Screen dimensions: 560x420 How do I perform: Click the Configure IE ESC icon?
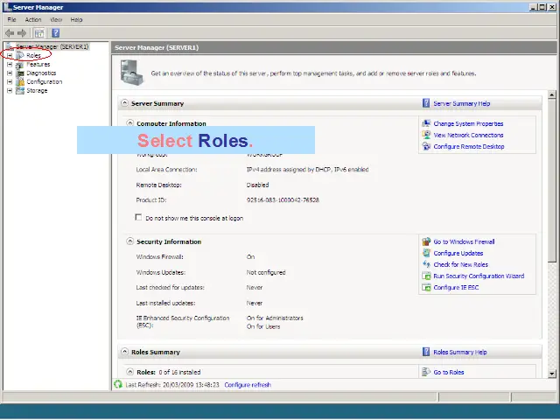click(426, 287)
